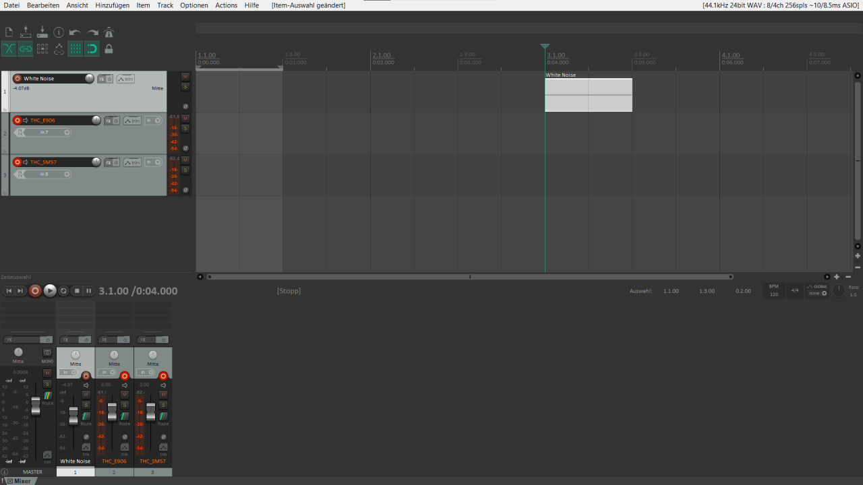Mute the White Noise track in track panel
The image size is (863, 485).
185,77
